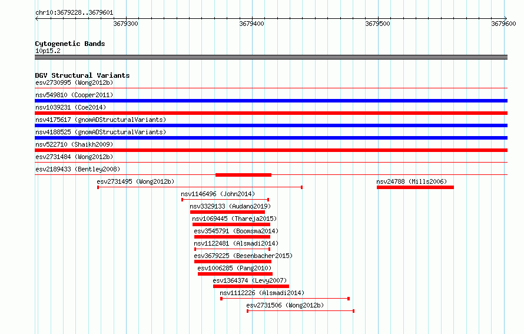Click nsv4175617 (gnomADStructuralVariants) label
The width and height of the screenshot is (524, 334).
click(101, 120)
